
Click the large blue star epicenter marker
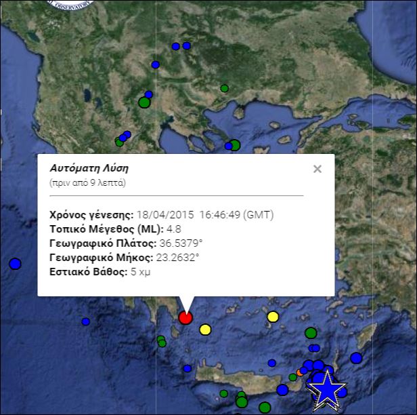326,390
